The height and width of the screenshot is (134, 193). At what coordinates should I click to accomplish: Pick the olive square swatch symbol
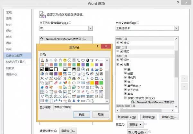click(78, 65)
